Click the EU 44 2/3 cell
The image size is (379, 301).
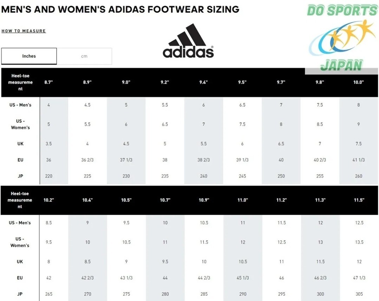click(204, 278)
